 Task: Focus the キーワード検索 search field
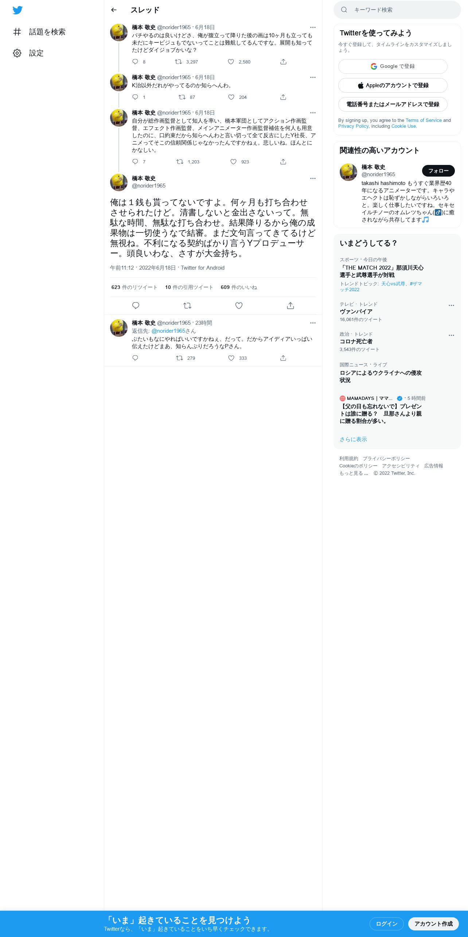[397, 10]
